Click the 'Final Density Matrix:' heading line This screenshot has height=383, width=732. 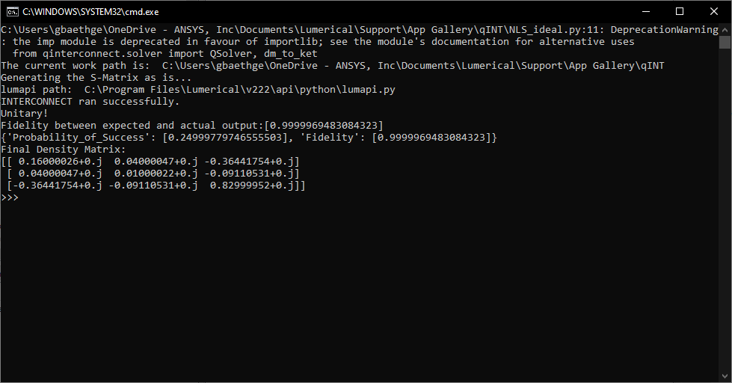coord(64,150)
